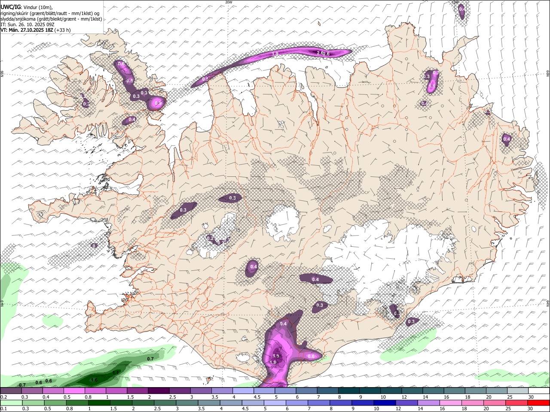The image size is (550, 412).
Task: Pick upper legend swatch between 7 and 8
Action: 327,391
